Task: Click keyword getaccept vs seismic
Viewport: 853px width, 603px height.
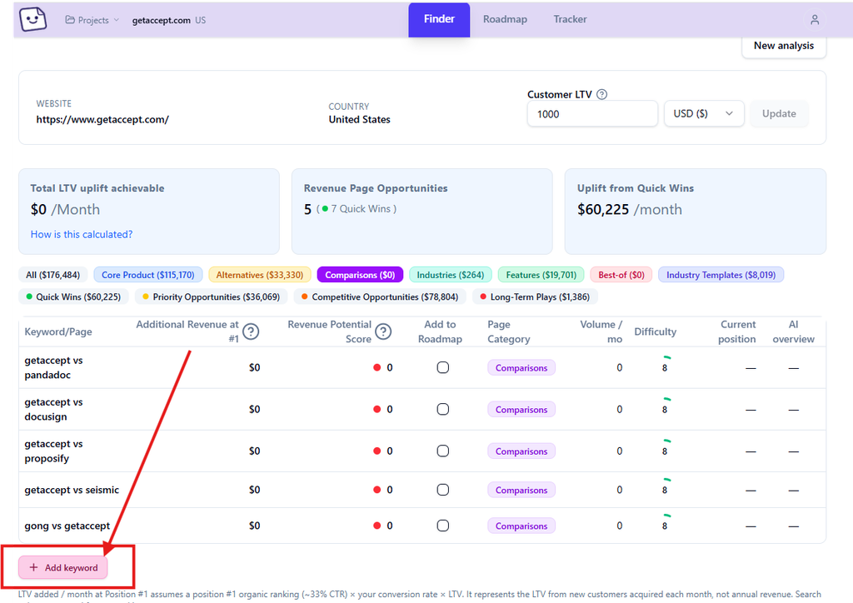Action: point(72,490)
